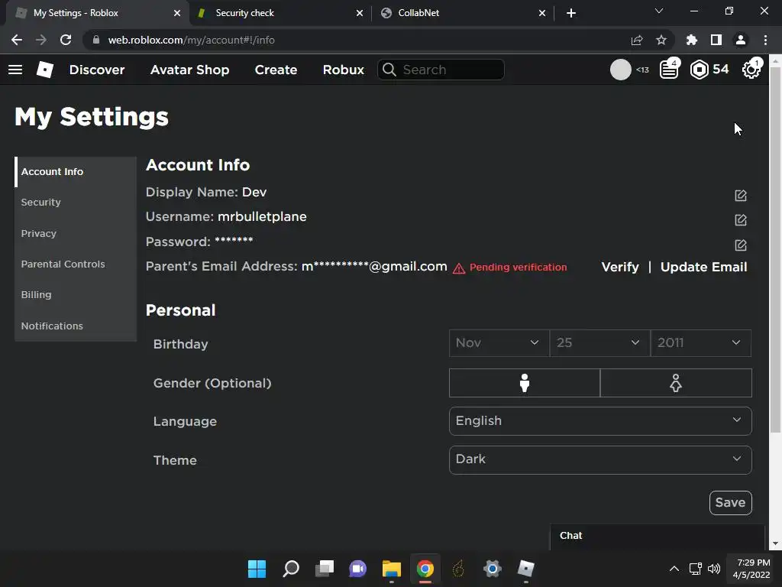Open File Explorer from the taskbar

point(392,569)
